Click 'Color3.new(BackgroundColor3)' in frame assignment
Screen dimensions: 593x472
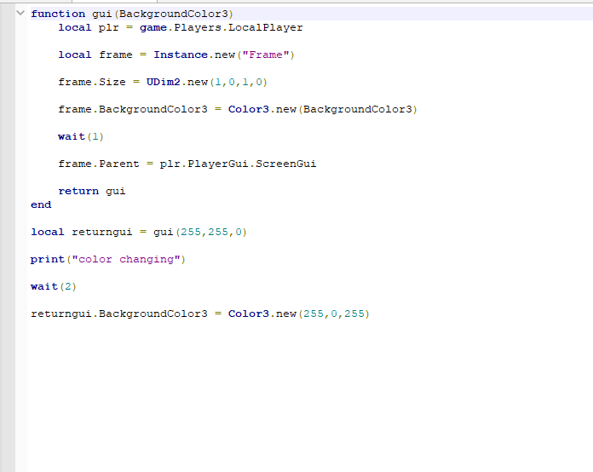tap(323, 109)
